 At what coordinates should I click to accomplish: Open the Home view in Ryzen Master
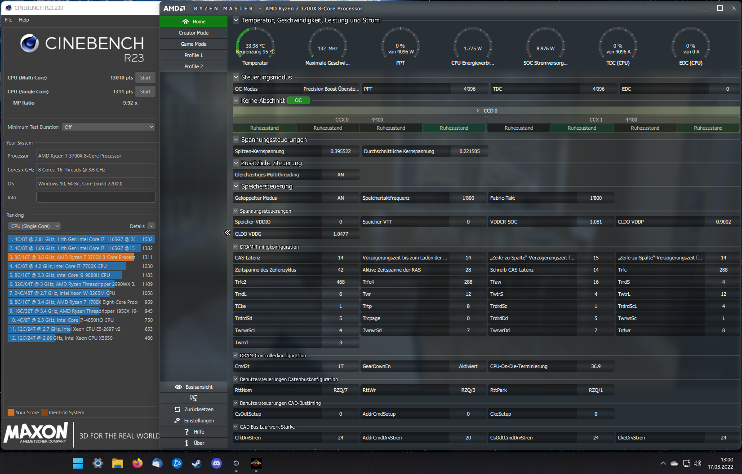194,22
